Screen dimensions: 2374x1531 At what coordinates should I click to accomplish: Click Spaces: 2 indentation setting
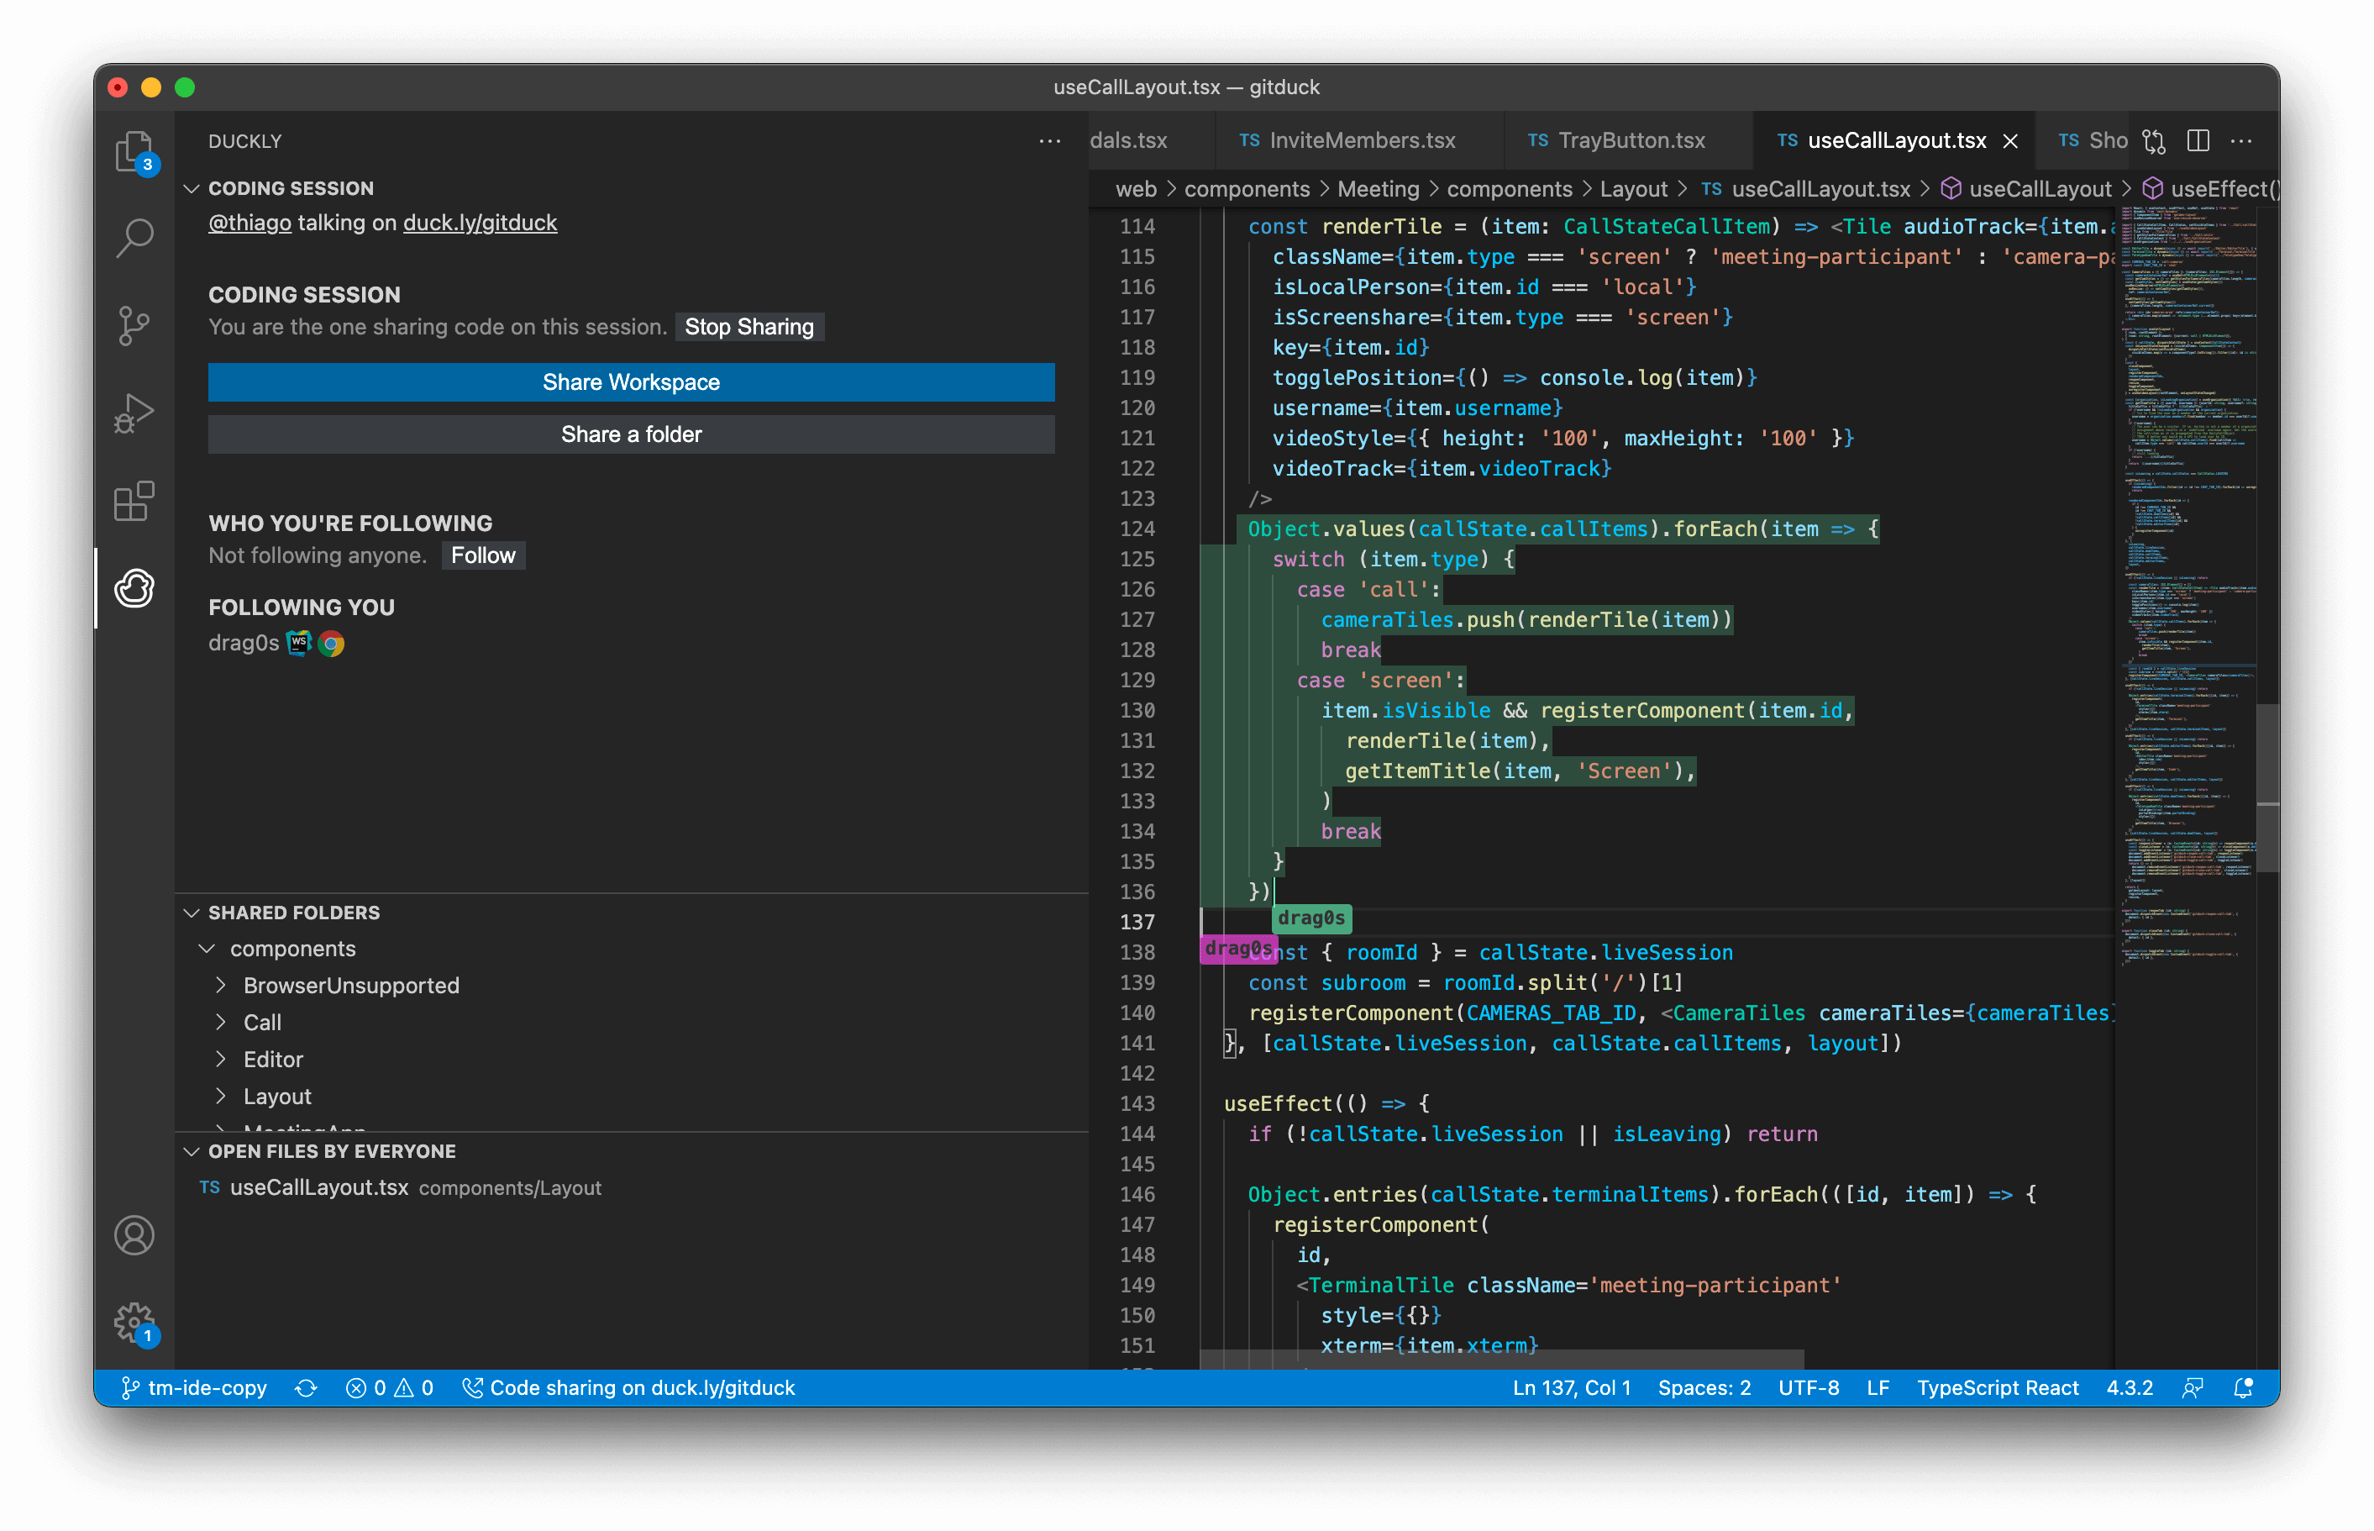1704,1388
